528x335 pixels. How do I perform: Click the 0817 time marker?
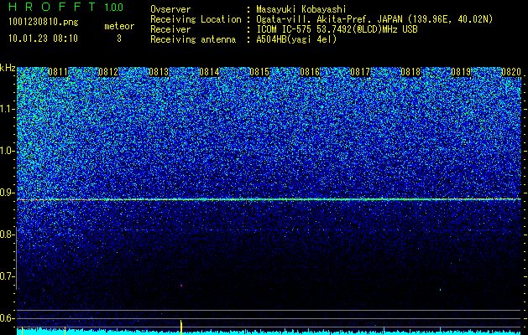(360, 72)
